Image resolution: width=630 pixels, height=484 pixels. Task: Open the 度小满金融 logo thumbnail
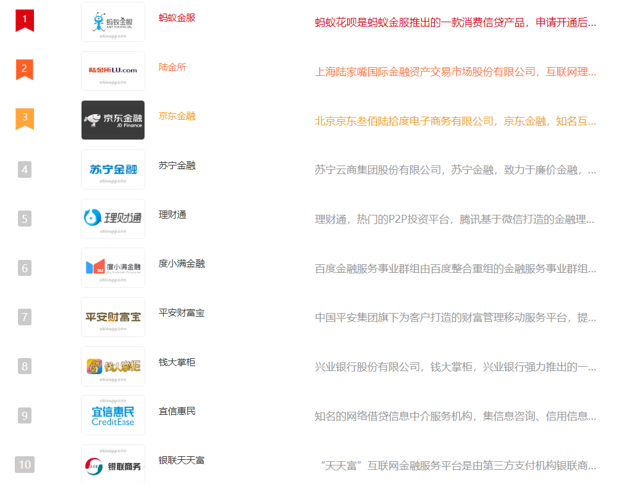pyautogui.click(x=113, y=267)
